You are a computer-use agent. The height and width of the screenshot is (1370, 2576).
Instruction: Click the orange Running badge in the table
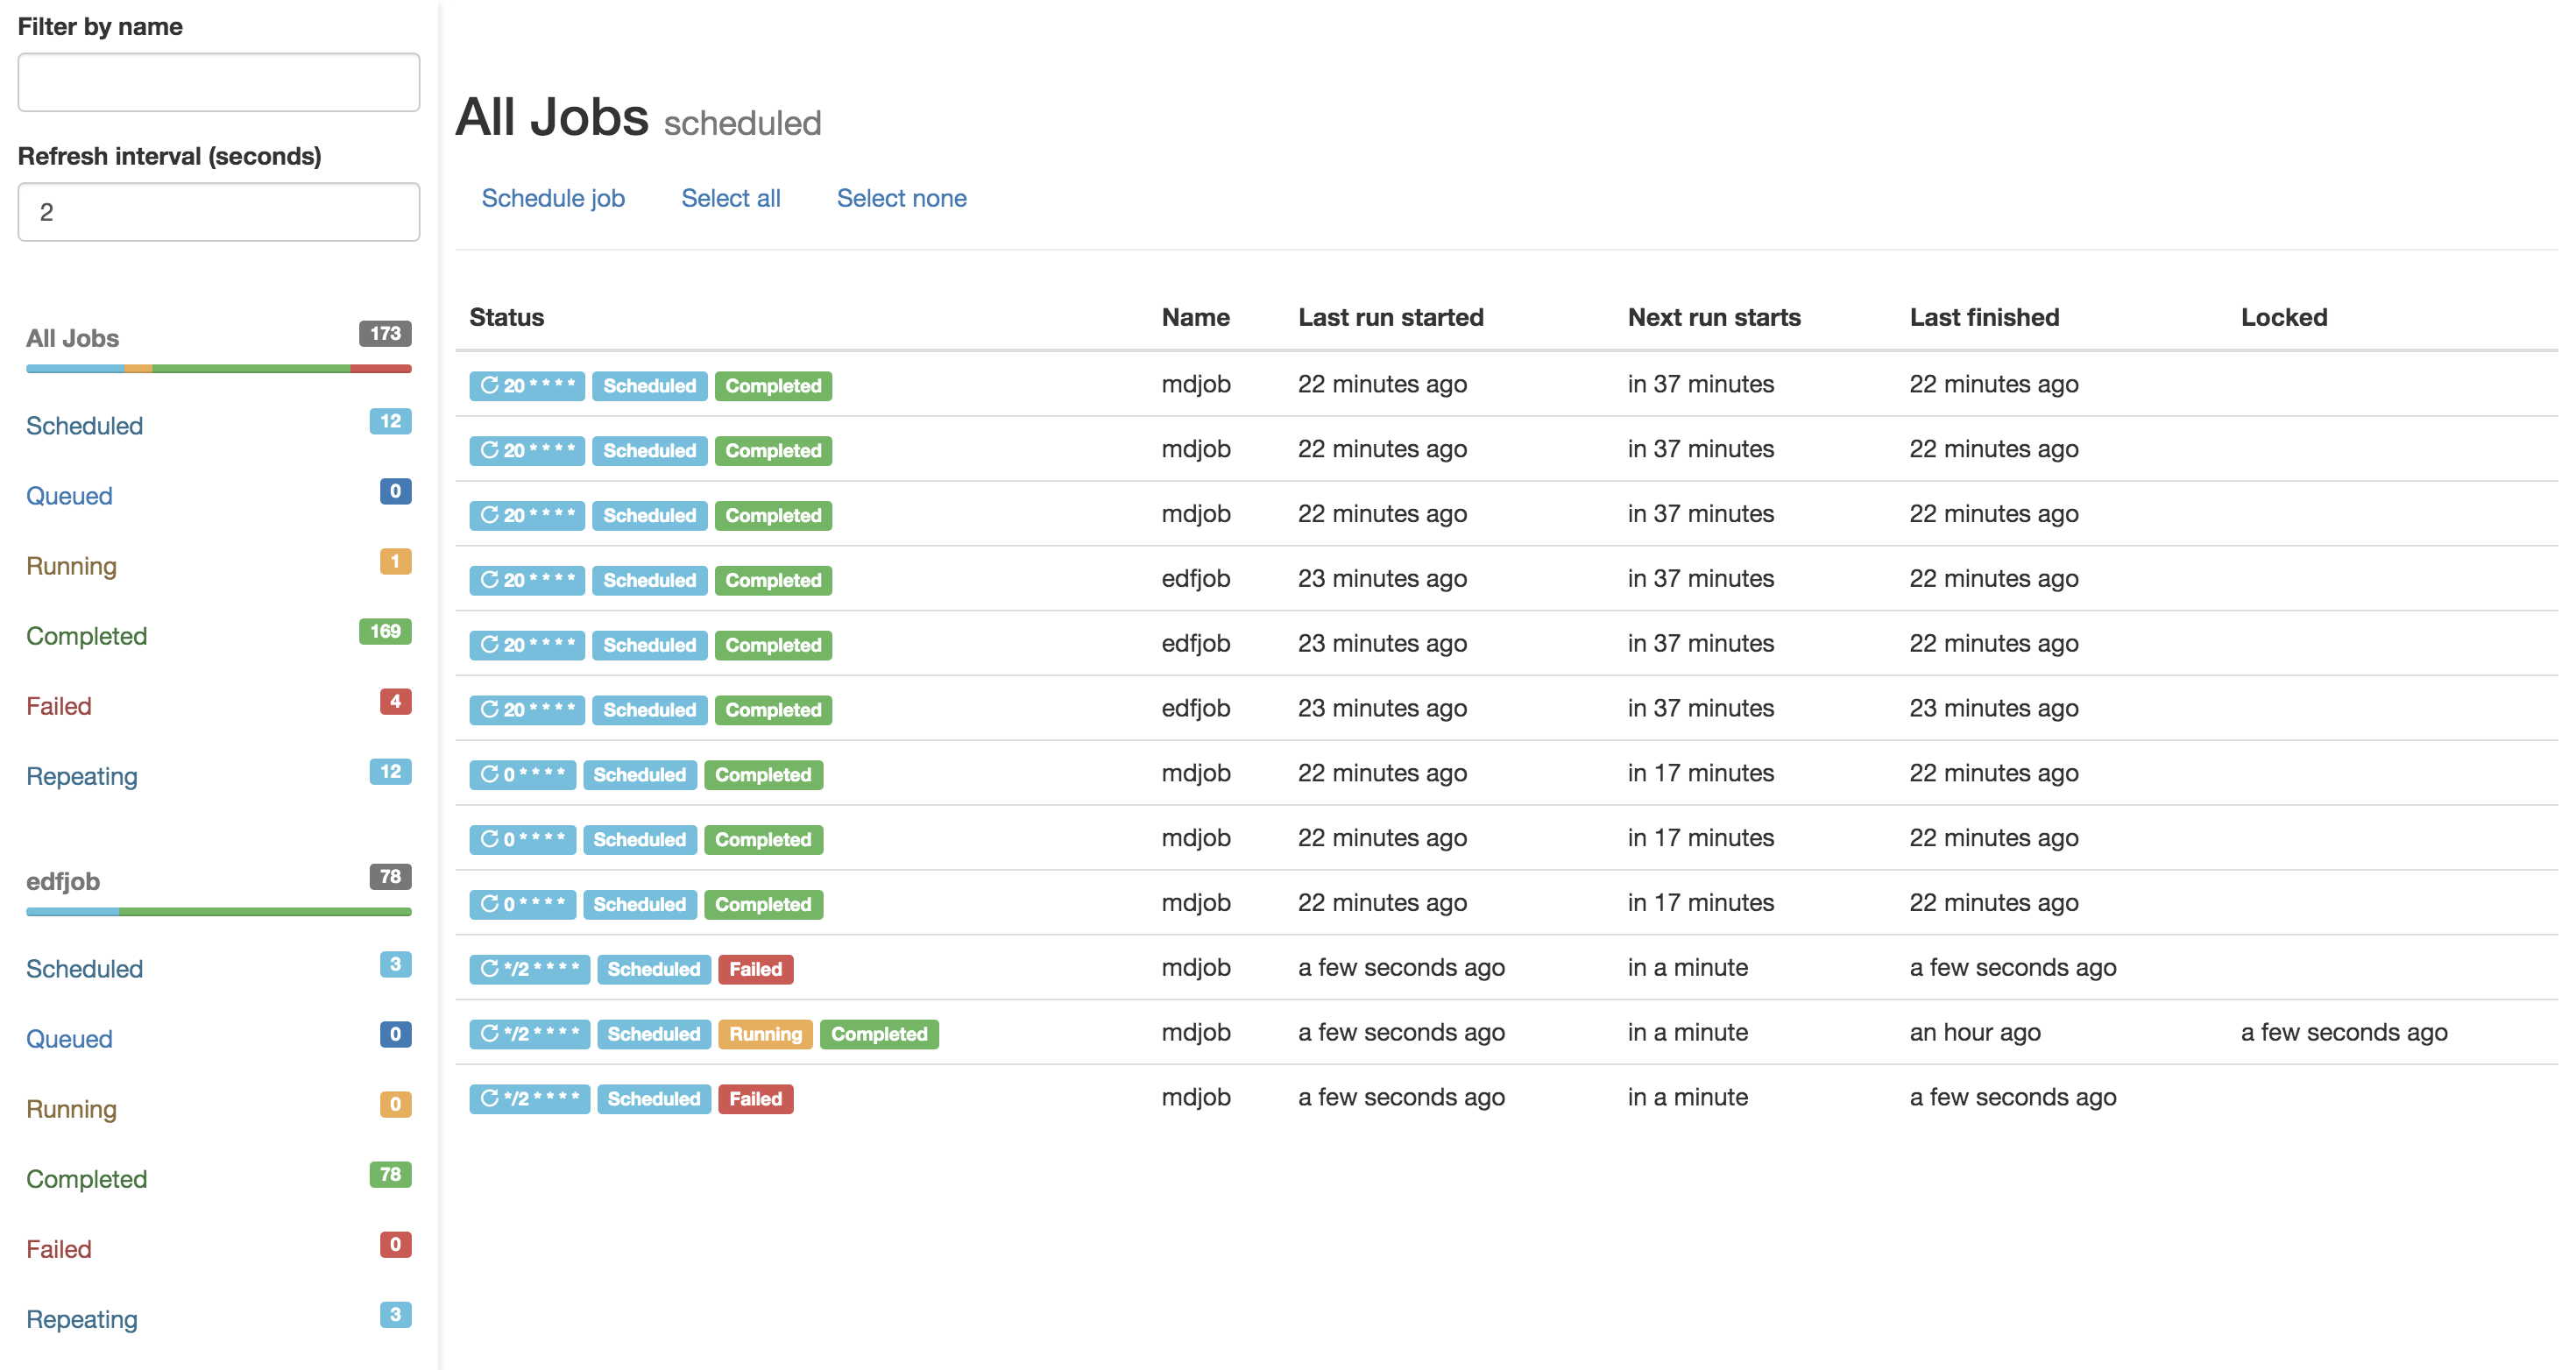[x=765, y=1034]
